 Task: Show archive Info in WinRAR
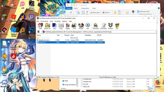tap(88, 26)
